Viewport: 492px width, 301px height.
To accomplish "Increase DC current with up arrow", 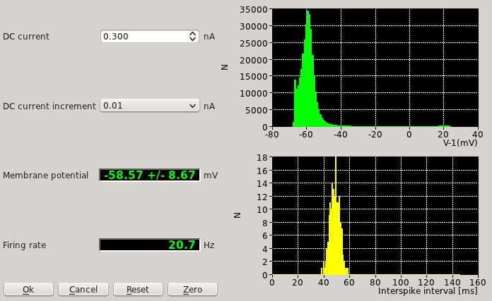I will coord(193,33).
